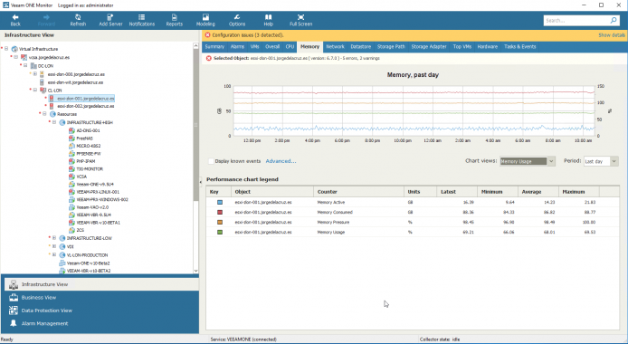This screenshot has width=628, height=344.
Task: Open the Chart views dropdown
Action: pos(527,161)
